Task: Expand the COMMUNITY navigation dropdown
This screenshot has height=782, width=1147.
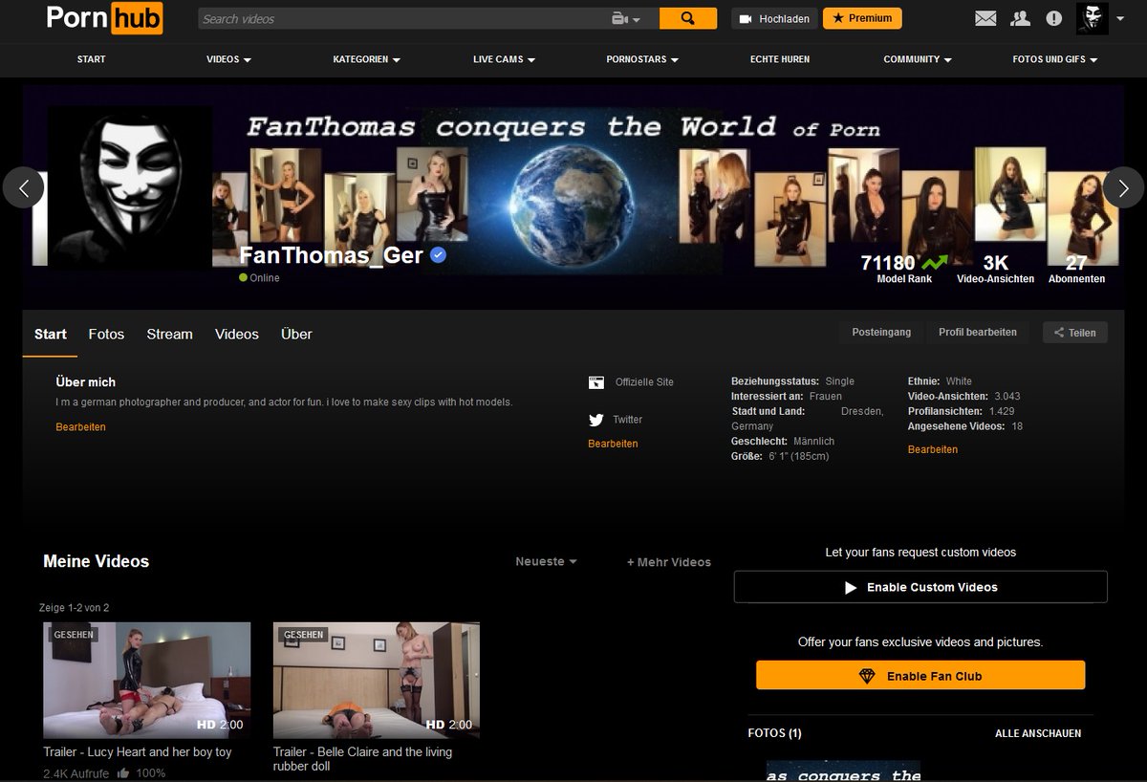Action: (918, 59)
